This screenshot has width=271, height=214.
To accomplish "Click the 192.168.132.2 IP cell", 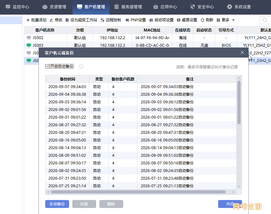I will [x=112, y=38].
